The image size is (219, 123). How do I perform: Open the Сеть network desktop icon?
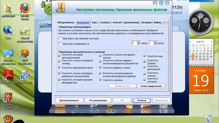[x=8, y=32]
